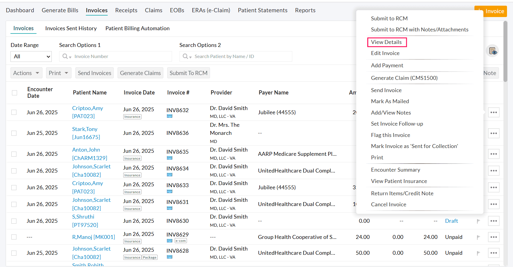
Task: Click the vertical scrollbar on the right
Action: pyautogui.click(x=505, y=51)
